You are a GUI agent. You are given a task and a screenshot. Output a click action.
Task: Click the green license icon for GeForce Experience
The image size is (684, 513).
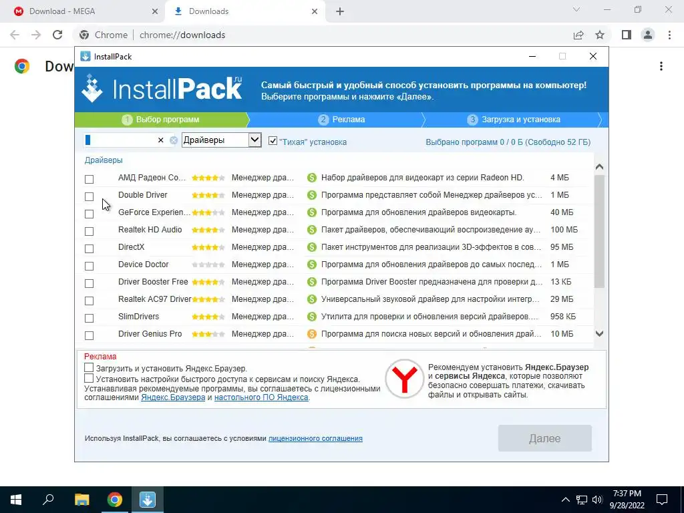tap(311, 212)
